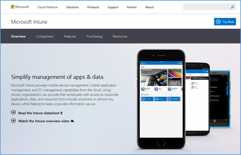Click the arrow circle beside the video link
The height and width of the screenshot is (155, 241).
tap(14, 121)
